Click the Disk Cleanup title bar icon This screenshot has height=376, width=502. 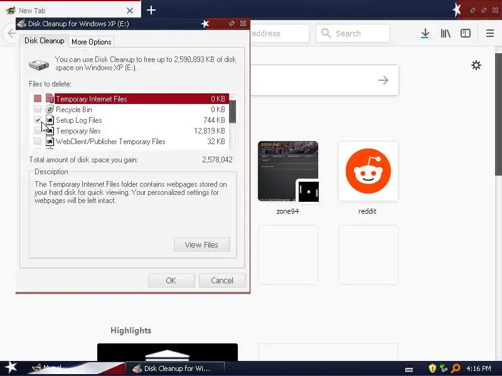tap(21, 24)
